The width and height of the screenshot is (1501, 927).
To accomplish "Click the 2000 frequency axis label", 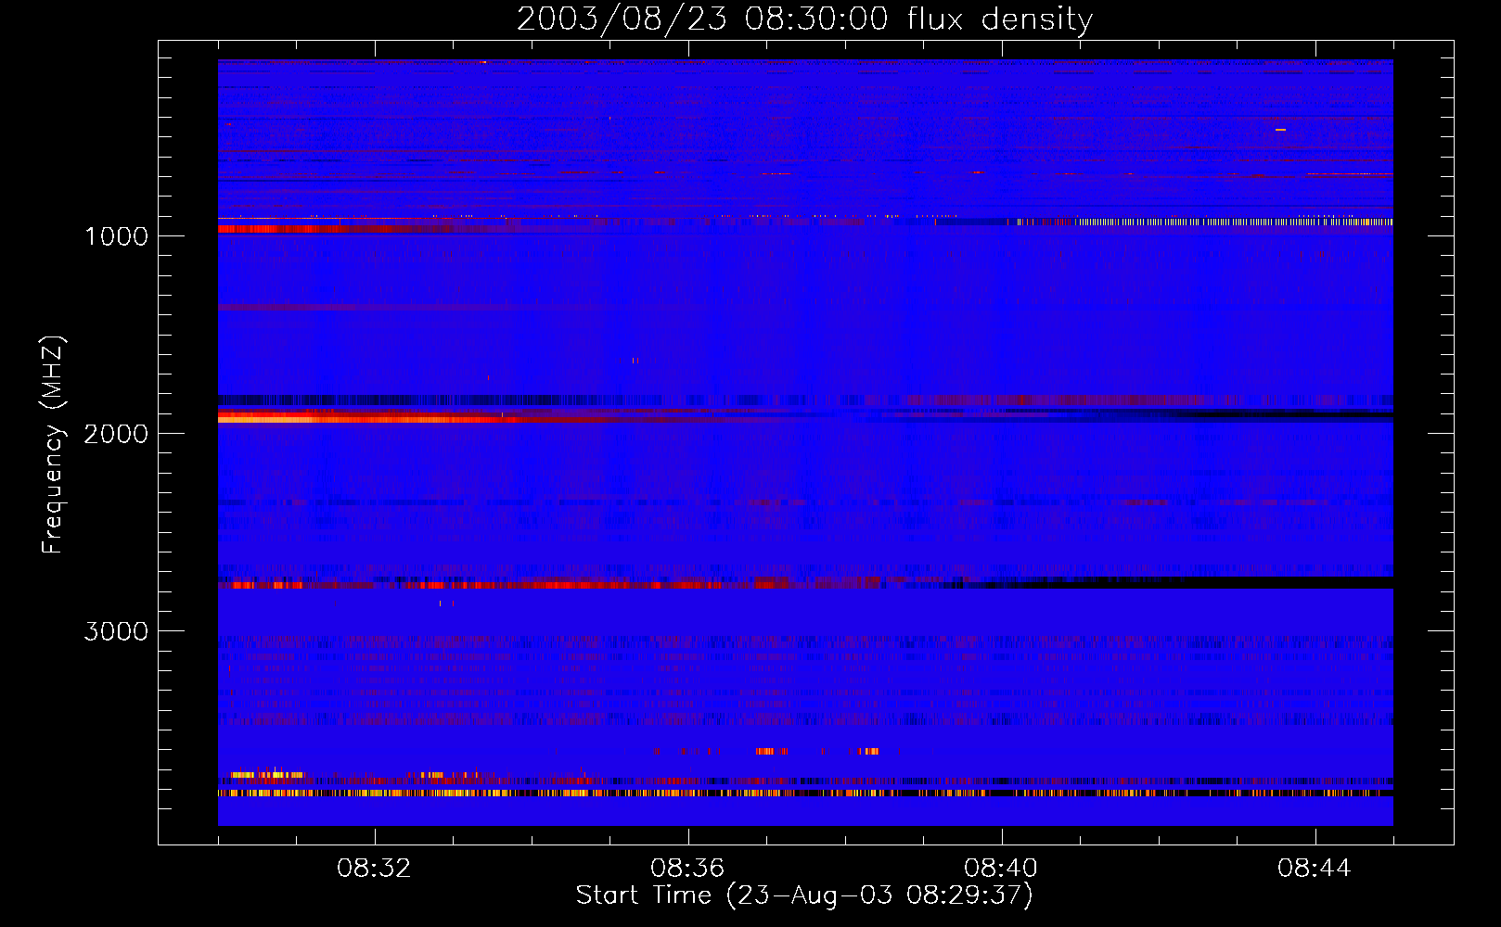I will coord(116,434).
